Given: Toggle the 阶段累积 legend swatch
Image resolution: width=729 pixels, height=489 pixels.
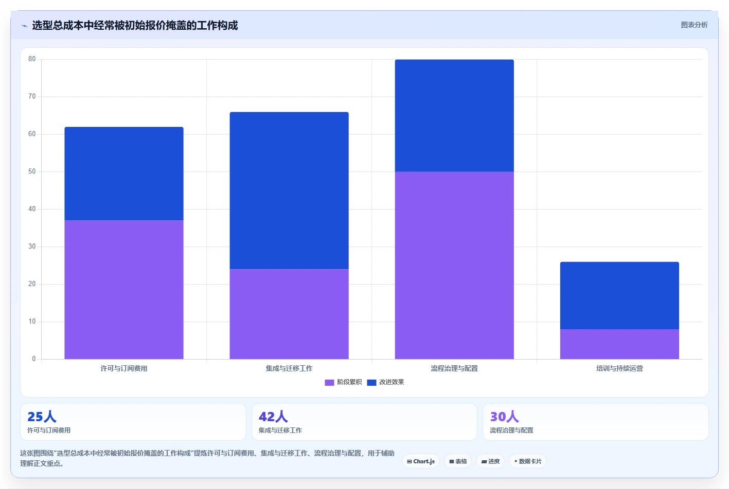Looking at the screenshot, I should pos(329,382).
